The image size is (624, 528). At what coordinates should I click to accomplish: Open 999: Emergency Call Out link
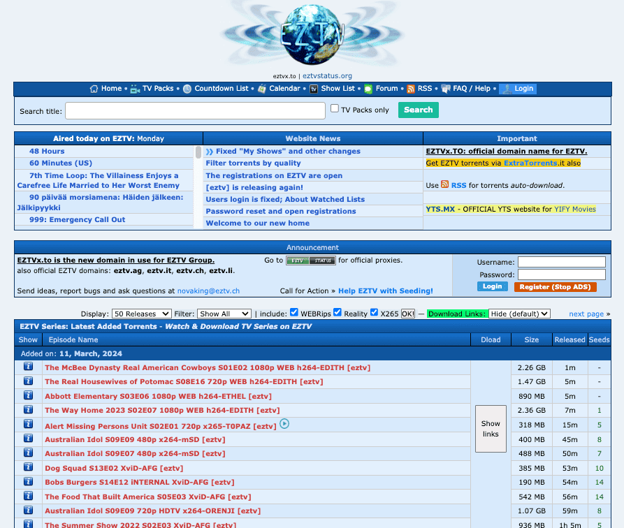(x=77, y=219)
